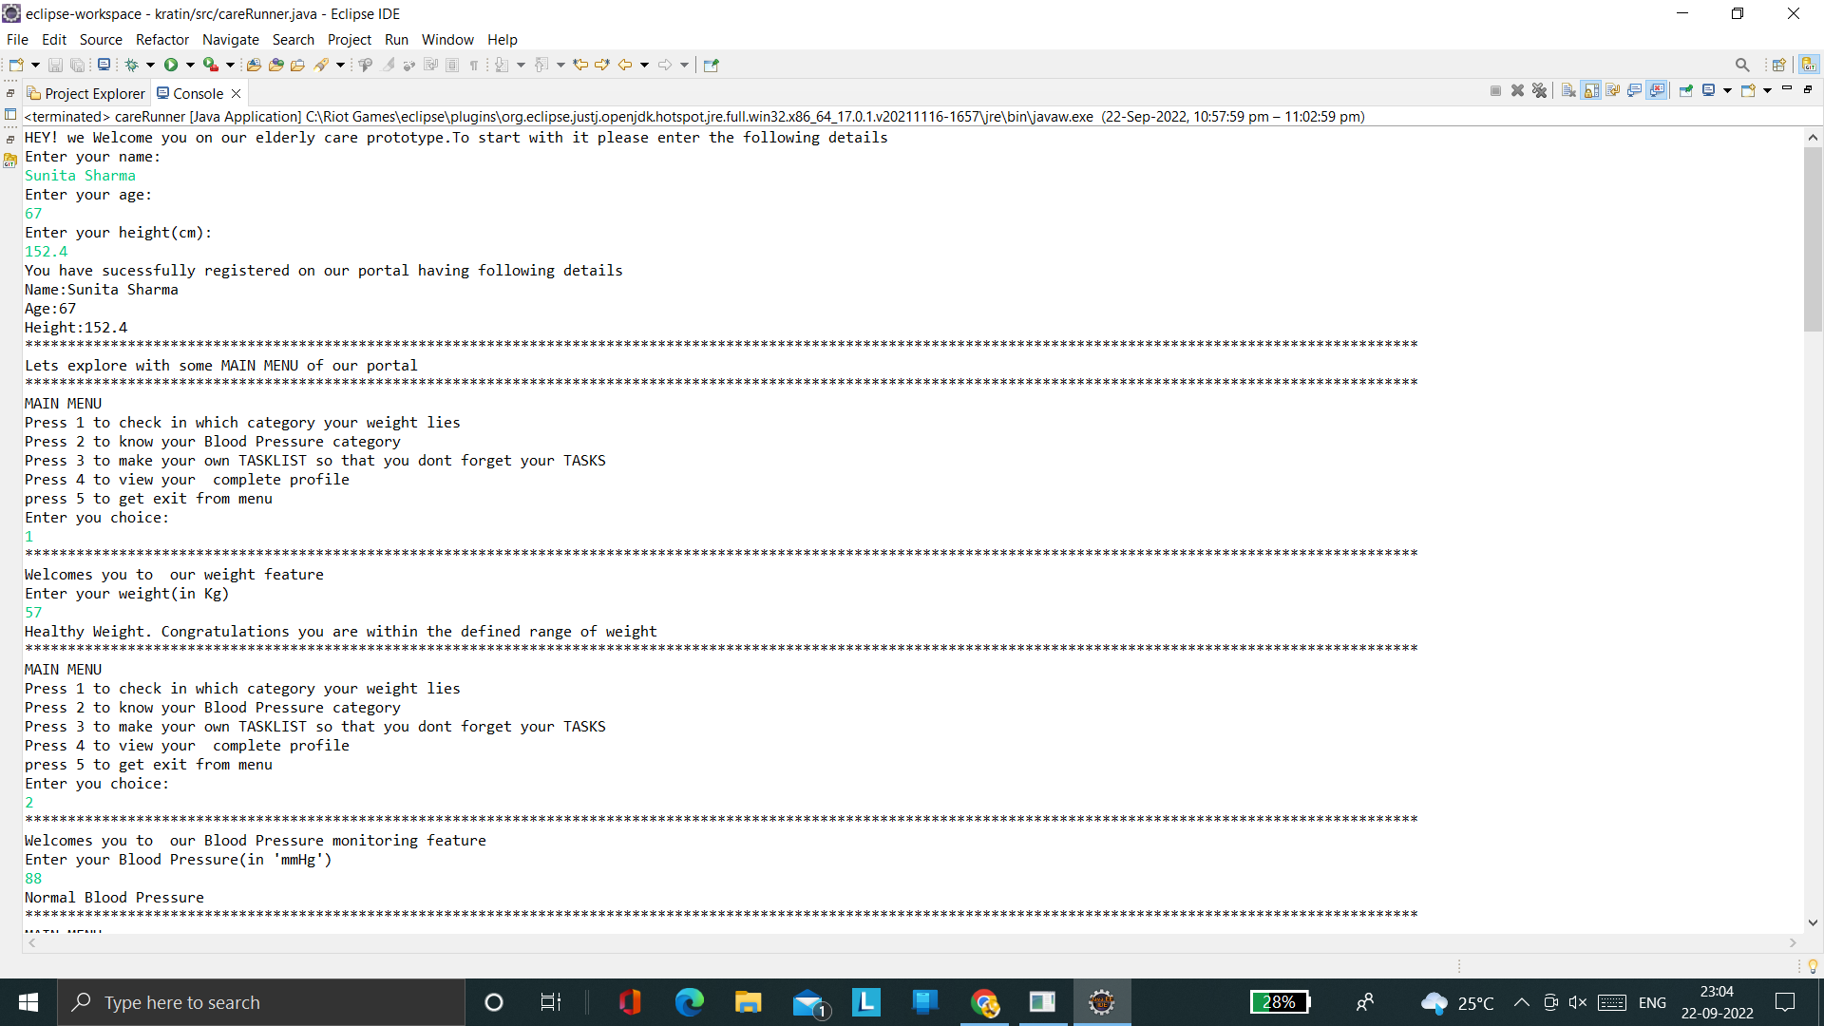Open the Run button dropdown arrow
1824x1026 pixels.
[x=190, y=65]
